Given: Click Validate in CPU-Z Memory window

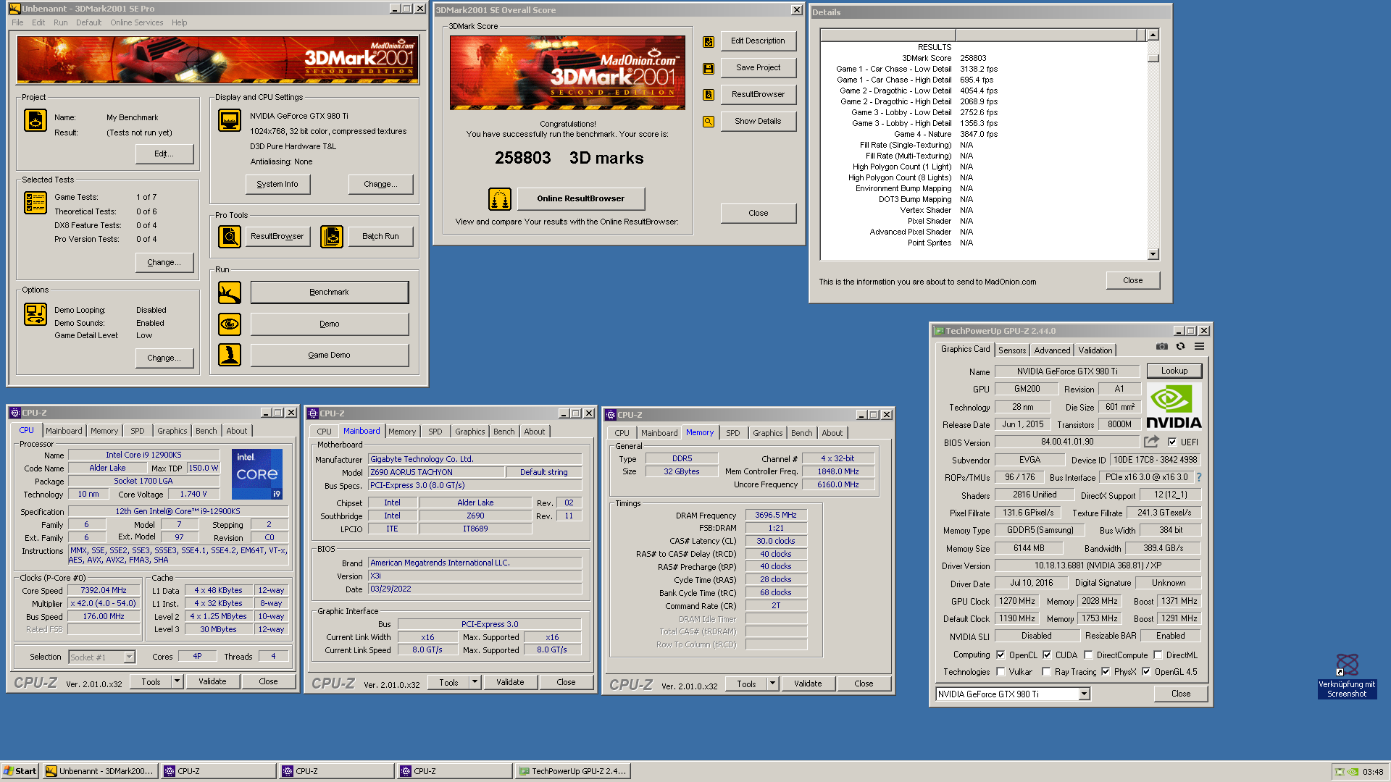Looking at the screenshot, I should 808,684.
